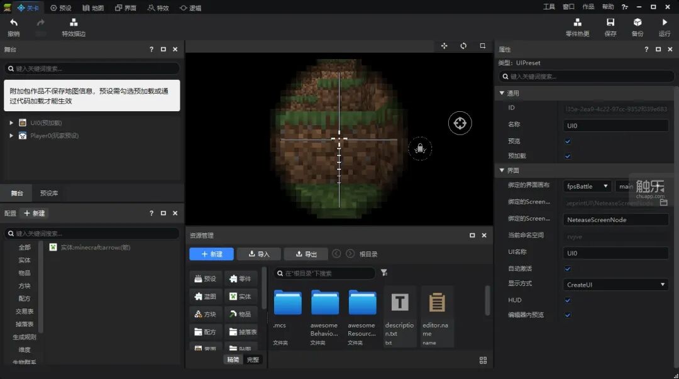Open the 特效描边 toolbar icon

[x=74, y=23]
